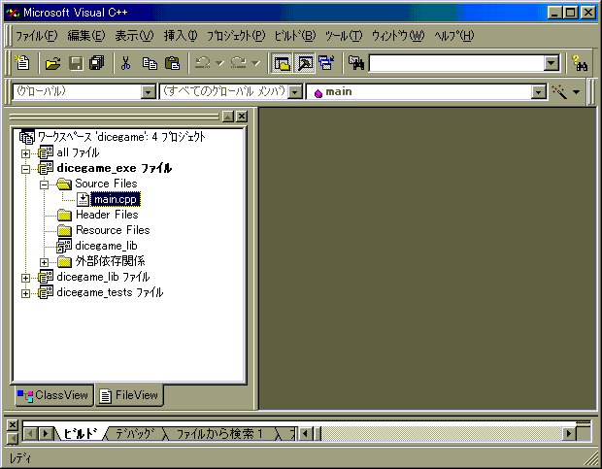Switch to the FileView tab
This screenshot has height=469, width=602.
coord(129,395)
